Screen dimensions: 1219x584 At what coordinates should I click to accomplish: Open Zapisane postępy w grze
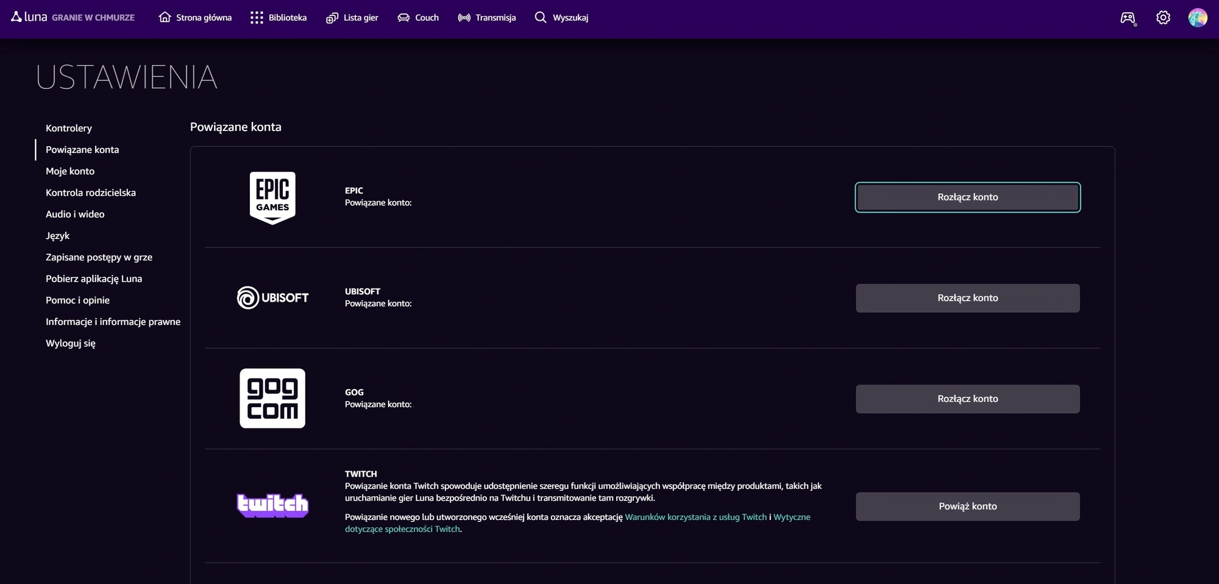[99, 257]
